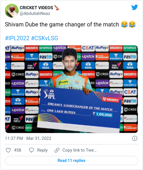
Task: Click the tweet text about Shivam Dube
Action: tap(62, 24)
